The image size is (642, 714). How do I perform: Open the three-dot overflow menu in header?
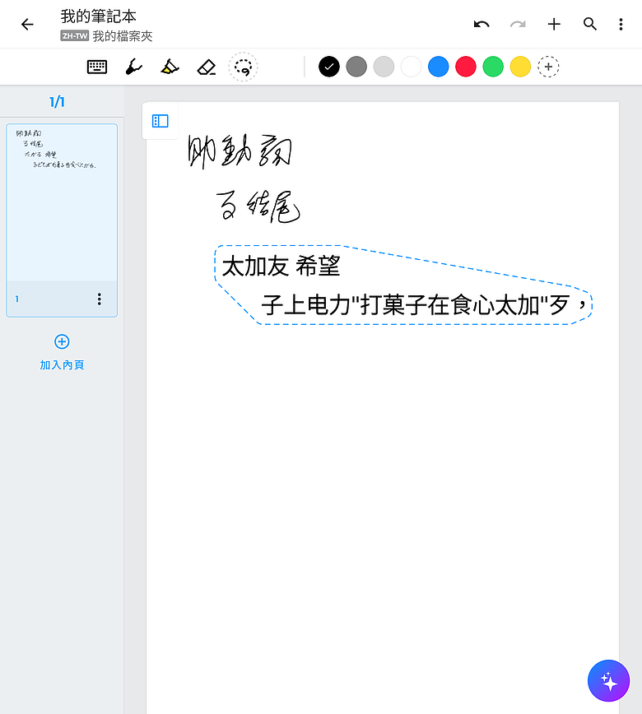[x=621, y=24]
